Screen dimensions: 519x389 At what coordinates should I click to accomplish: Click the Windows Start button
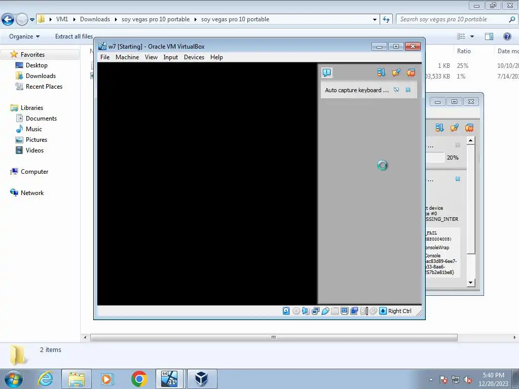pyautogui.click(x=14, y=378)
